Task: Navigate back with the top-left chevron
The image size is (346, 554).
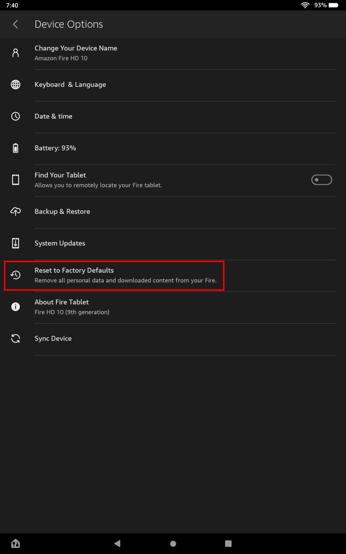Action: click(x=15, y=24)
